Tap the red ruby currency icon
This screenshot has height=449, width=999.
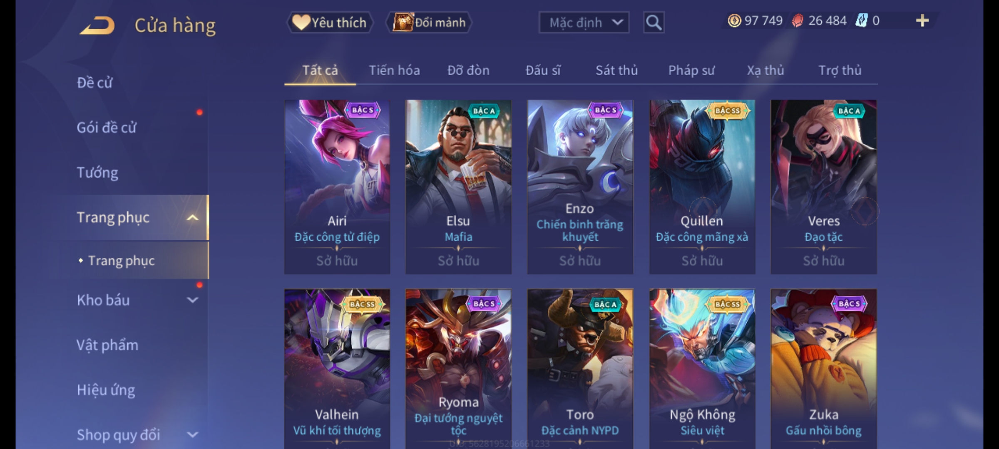[x=798, y=21]
